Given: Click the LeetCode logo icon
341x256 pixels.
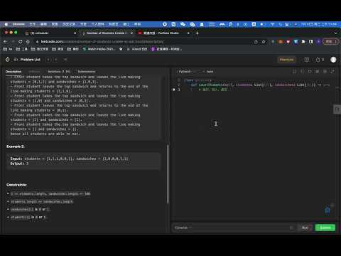Looking at the screenshot, I should tap(8, 60).
